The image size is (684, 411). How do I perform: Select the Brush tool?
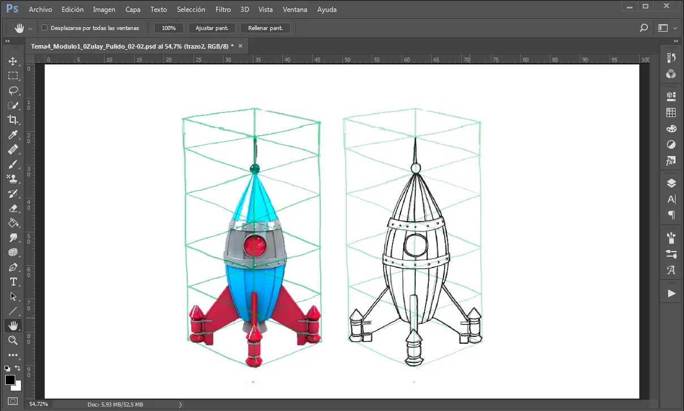[13, 164]
